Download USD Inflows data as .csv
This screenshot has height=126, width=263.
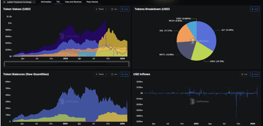[244, 74]
